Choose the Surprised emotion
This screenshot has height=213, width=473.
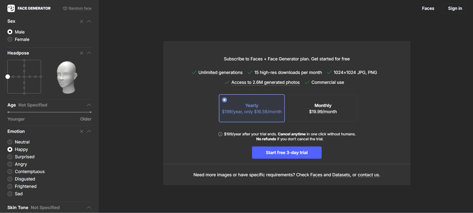coord(10,157)
